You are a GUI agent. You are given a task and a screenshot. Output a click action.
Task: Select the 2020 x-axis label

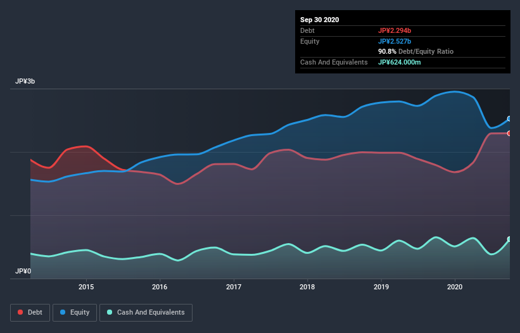[455, 287]
